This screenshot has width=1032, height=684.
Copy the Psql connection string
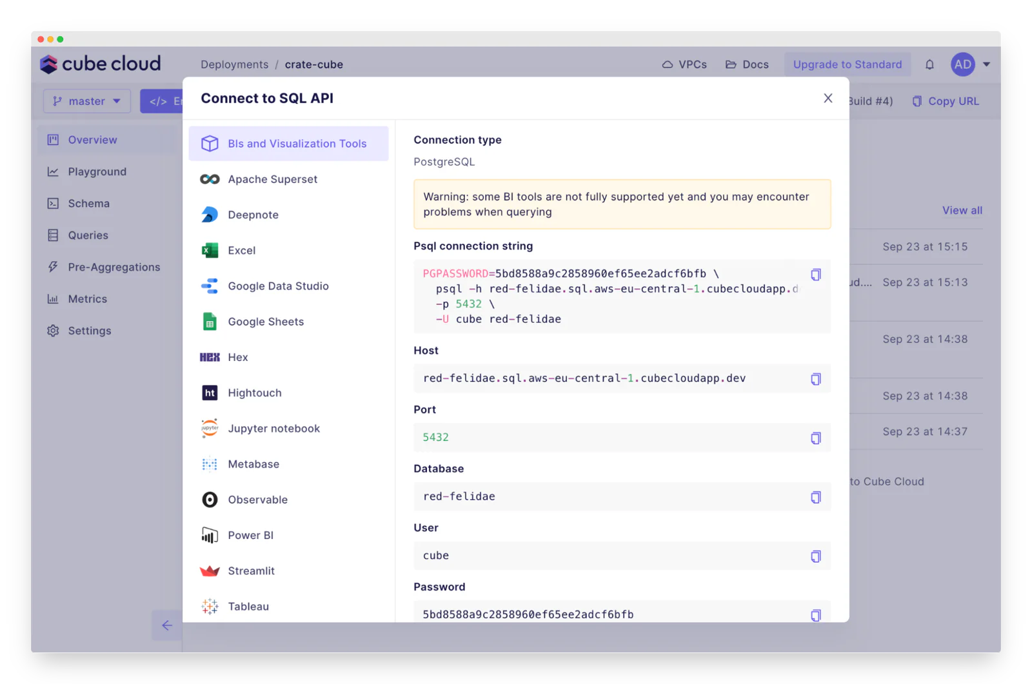[815, 275]
